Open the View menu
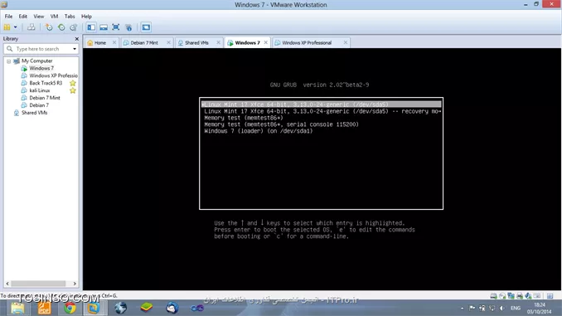The height and width of the screenshot is (316, 562). click(39, 17)
